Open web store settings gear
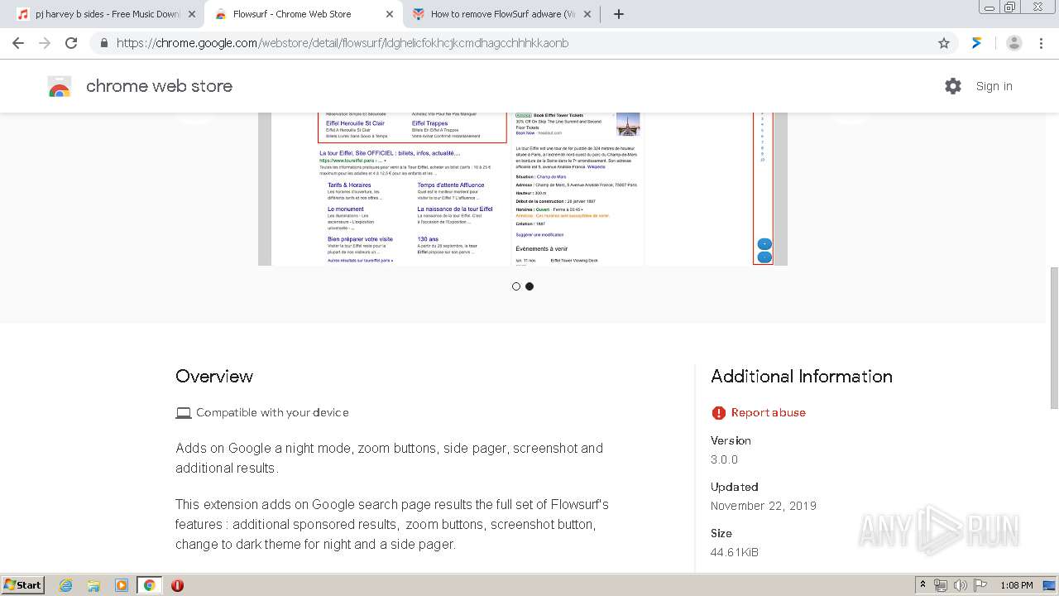Viewport: 1059px width, 596px height. point(953,86)
